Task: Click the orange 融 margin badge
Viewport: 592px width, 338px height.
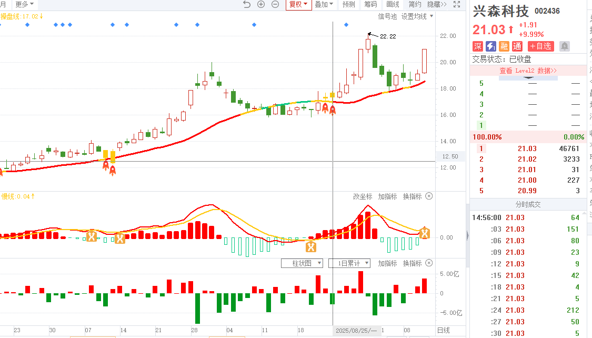Action: click(504, 46)
